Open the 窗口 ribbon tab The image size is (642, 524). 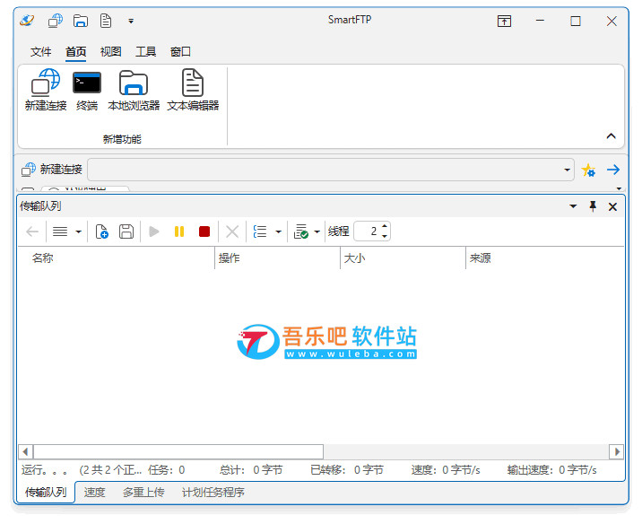[x=180, y=52]
